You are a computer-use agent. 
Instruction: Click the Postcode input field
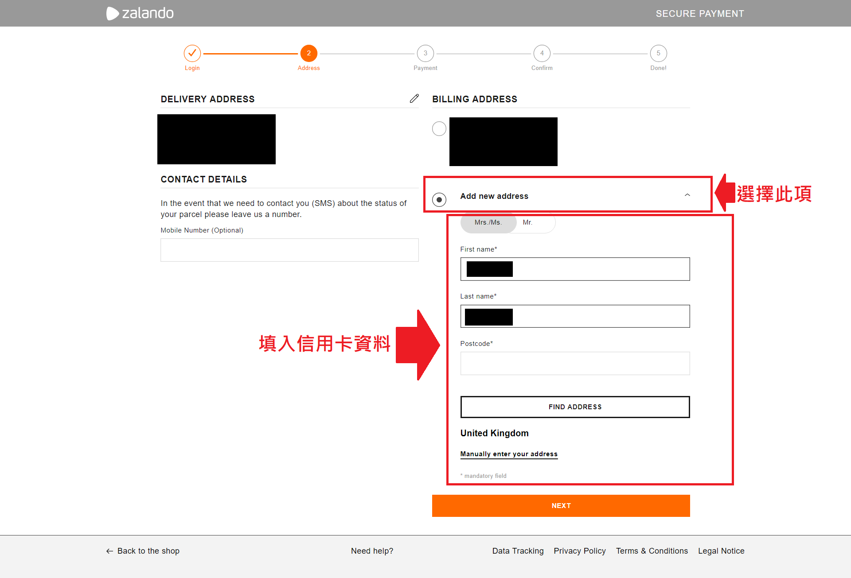coord(575,363)
